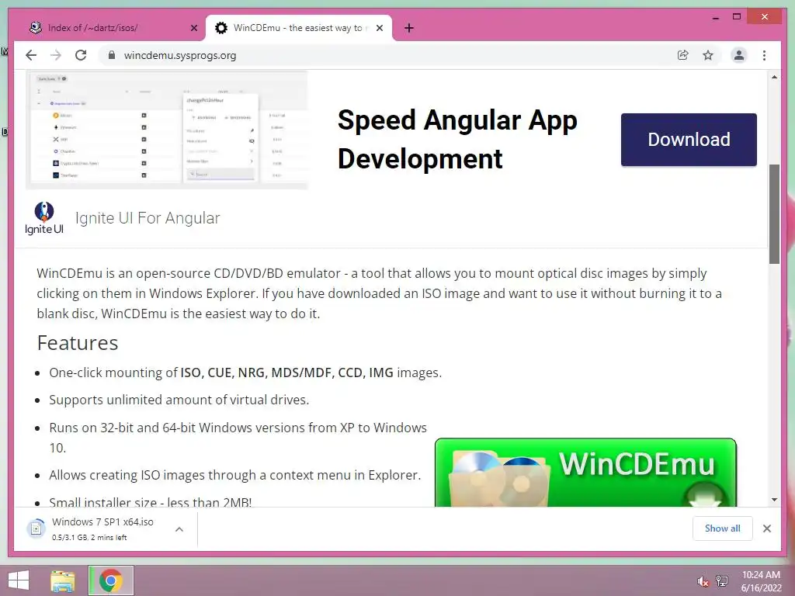
Task: Click the network tray icon
Action: click(722, 580)
